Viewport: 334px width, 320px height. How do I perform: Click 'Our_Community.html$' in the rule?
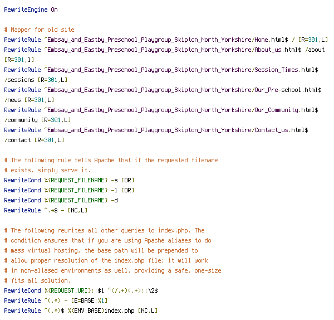286,110
